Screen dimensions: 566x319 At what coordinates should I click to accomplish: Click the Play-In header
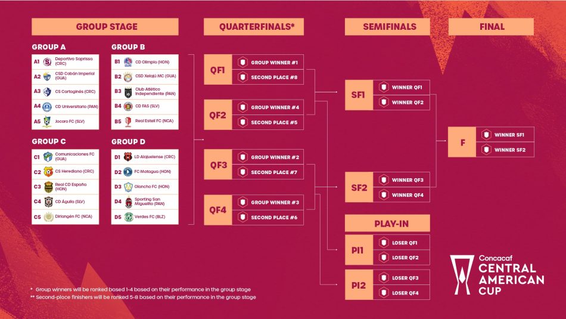(x=387, y=224)
